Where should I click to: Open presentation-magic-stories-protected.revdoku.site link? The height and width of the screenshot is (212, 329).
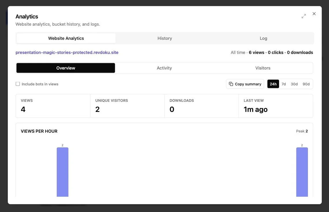pos(67,52)
